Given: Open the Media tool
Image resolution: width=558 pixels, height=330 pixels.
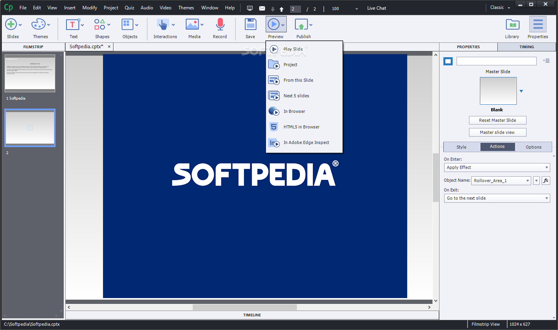Looking at the screenshot, I should 192,25.
